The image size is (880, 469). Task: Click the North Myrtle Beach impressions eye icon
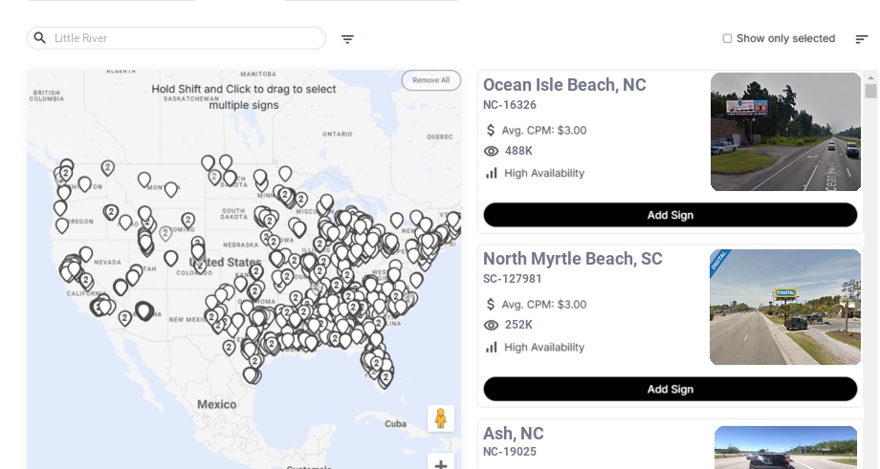[x=492, y=325]
